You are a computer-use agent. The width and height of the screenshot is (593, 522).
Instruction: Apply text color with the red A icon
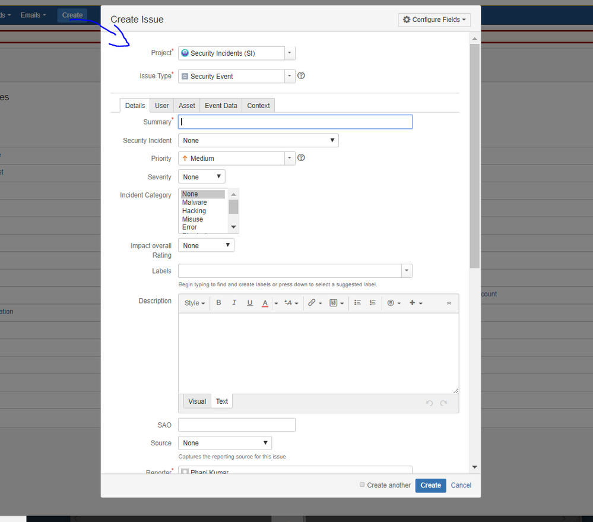[x=265, y=303]
